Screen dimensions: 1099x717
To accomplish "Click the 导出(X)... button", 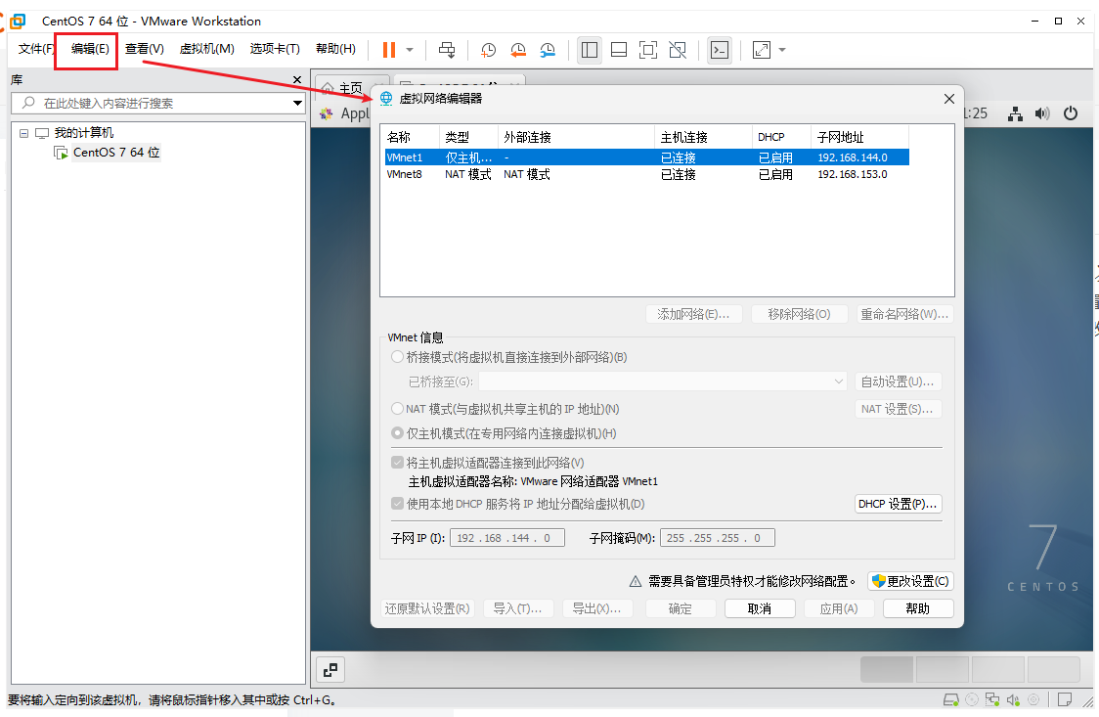I will point(597,608).
